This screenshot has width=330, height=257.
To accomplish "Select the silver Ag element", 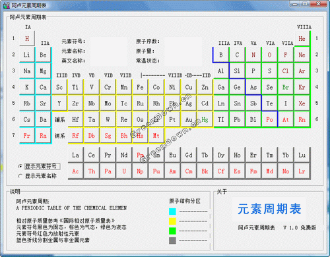I will (189, 103).
